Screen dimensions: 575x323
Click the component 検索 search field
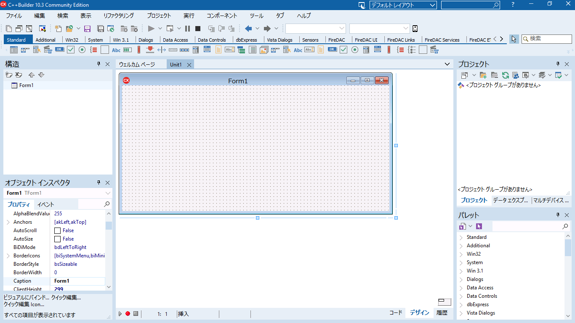pyautogui.click(x=546, y=39)
